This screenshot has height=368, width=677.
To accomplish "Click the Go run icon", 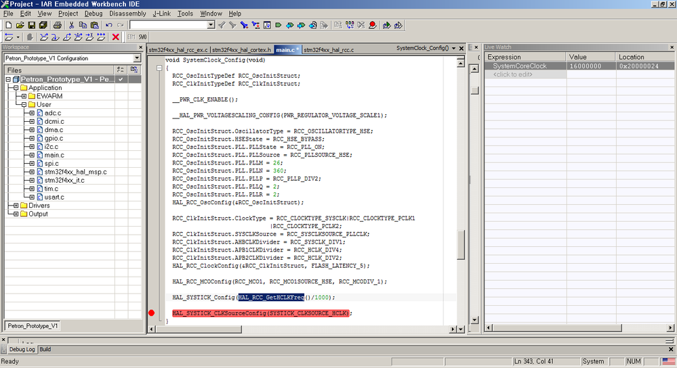I will click(x=101, y=37).
